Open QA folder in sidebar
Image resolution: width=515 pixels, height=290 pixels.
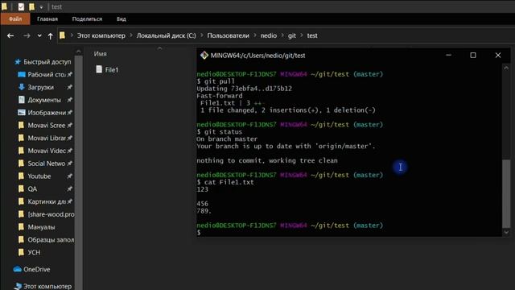(x=32, y=189)
